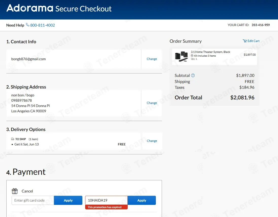Click the Adorama logo in header
This screenshot has height=217, width=278.
pos(30,8)
